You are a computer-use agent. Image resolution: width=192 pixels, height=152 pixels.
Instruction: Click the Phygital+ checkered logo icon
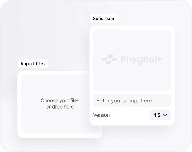(x=109, y=59)
